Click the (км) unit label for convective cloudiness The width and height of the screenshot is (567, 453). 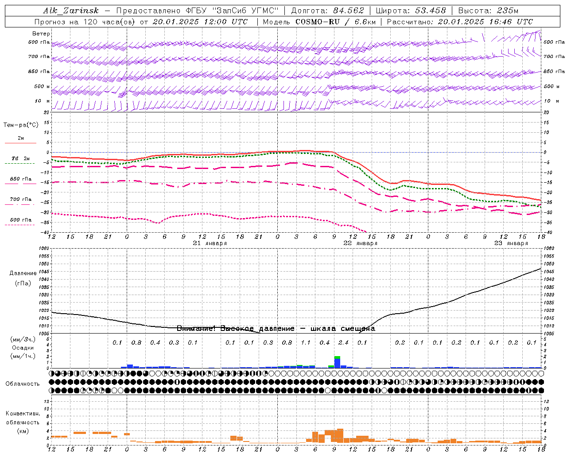23,431
